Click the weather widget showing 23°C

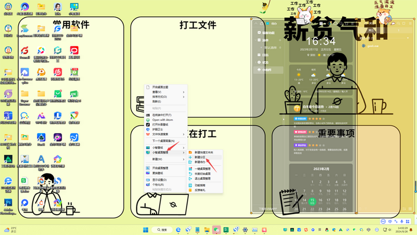[10, 229]
